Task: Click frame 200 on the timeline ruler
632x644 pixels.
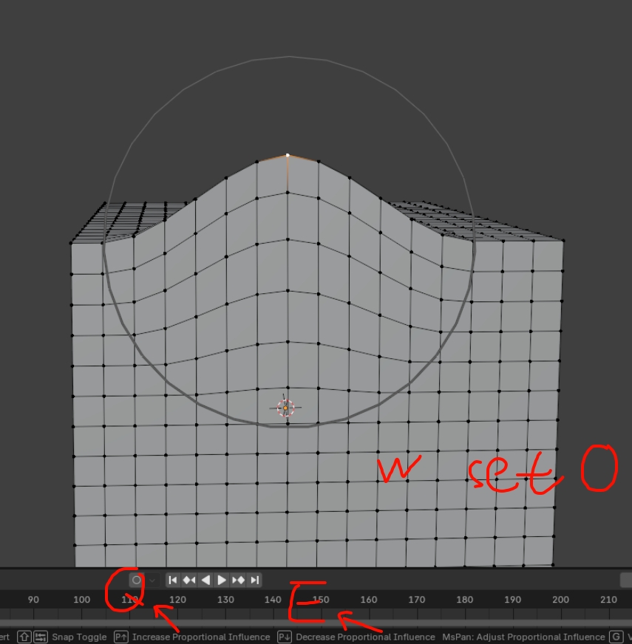Action: pos(560,600)
